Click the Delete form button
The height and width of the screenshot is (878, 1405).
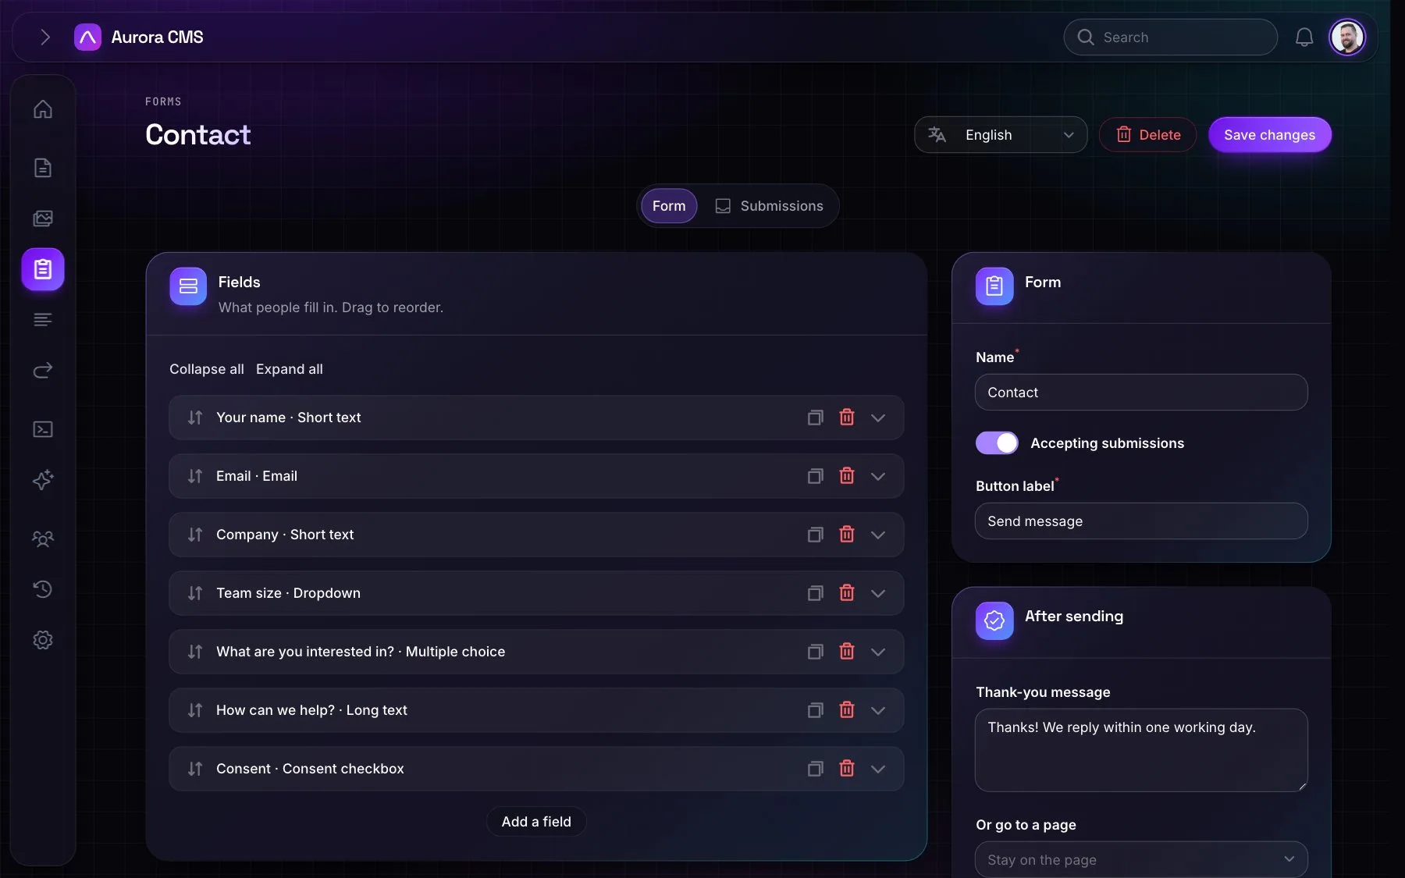click(1147, 135)
